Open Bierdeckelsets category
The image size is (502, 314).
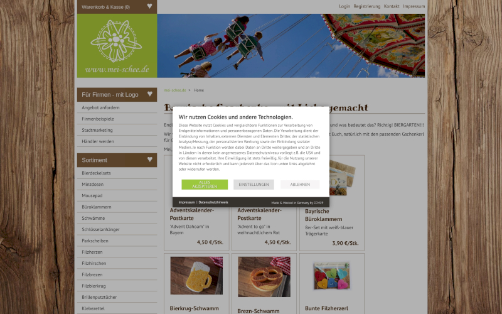(96, 173)
